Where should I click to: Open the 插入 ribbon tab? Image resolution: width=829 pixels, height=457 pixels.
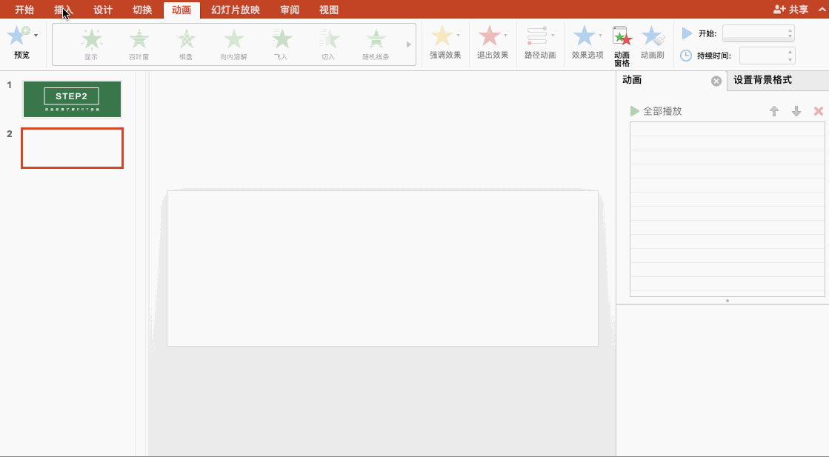(64, 10)
